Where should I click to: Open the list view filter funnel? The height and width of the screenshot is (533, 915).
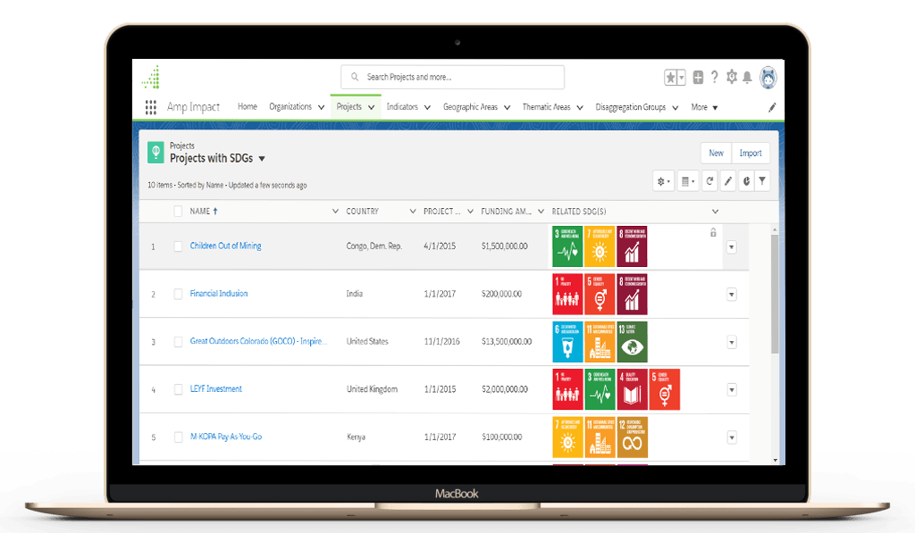[762, 181]
